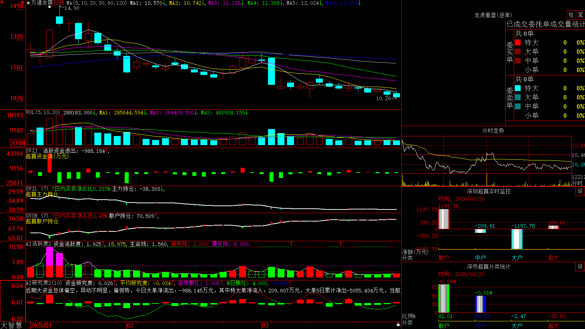Click the blue 中户 49.29 bar in classification stats
The width and height of the screenshot is (585, 329).
click(x=480, y=304)
